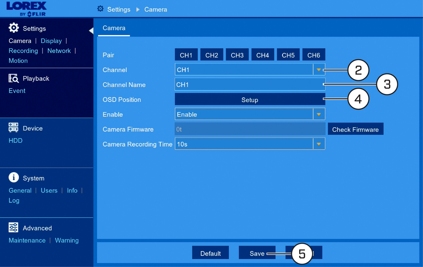Click the System info icon
This screenshot has width=423, height=267.
point(13,178)
